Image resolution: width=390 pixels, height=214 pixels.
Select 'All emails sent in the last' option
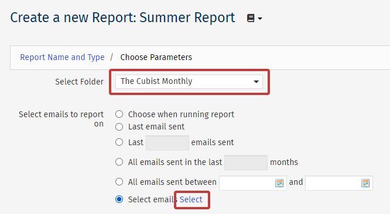pos(119,162)
